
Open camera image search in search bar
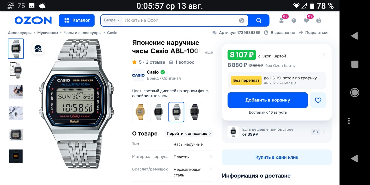[242, 20]
